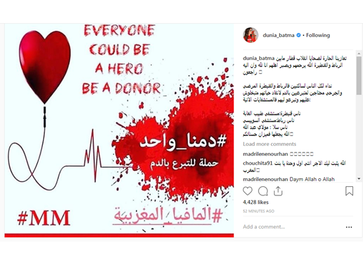Viewport: 363px width, 264px height.
Task: Expand Load more comments
Action: (269, 144)
